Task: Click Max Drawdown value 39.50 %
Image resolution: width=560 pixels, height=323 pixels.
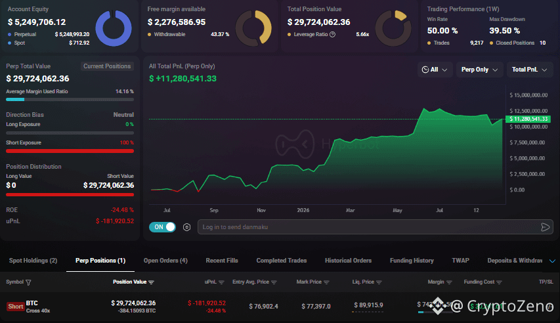Action: (504, 31)
